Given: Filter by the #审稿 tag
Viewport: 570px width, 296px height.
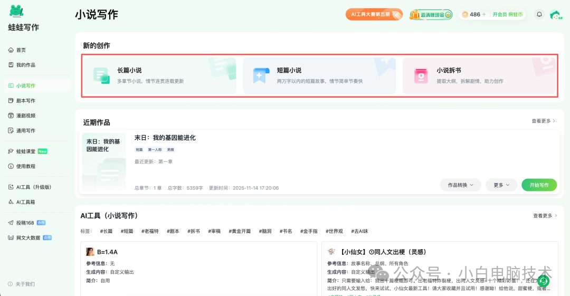Looking at the screenshot, I should click(214, 231).
